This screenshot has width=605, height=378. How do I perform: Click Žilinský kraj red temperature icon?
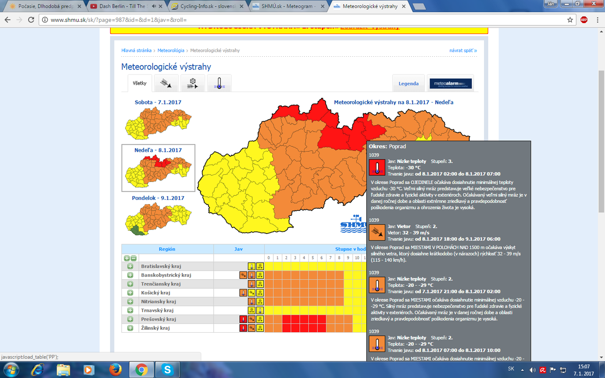(x=243, y=328)
